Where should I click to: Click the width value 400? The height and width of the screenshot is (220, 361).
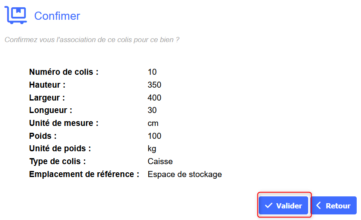pyautogui.click(x=154, y=98)
